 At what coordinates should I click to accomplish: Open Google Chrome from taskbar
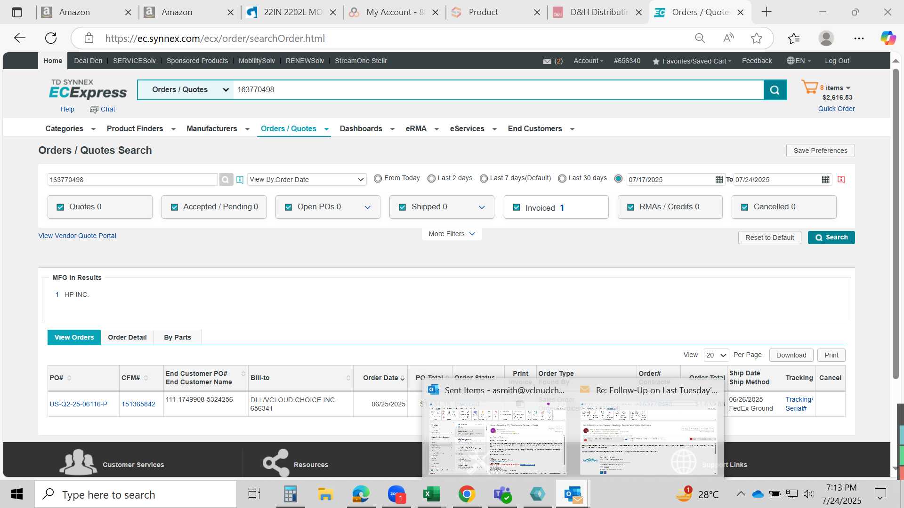coord(467,494)
